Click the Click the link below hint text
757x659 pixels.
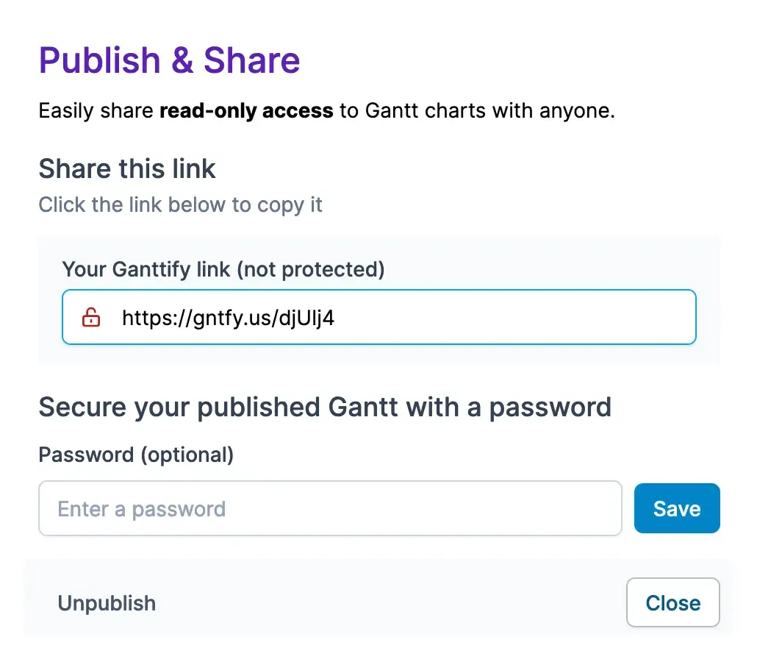(180, 204)
